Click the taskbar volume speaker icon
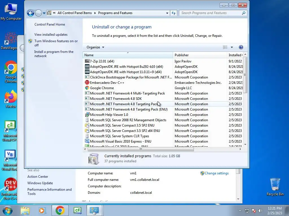Screen dimensions: 289x216 point(260,211)
